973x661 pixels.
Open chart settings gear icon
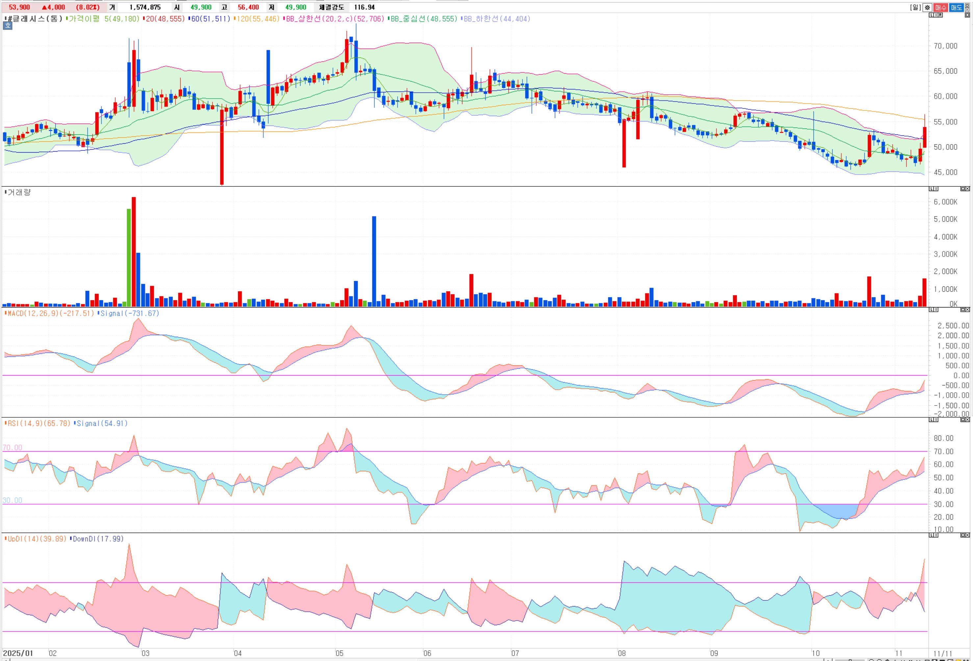tap(927, 8)
